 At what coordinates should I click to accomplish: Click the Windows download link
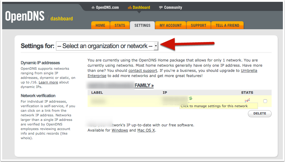click(x=120, y=130)
